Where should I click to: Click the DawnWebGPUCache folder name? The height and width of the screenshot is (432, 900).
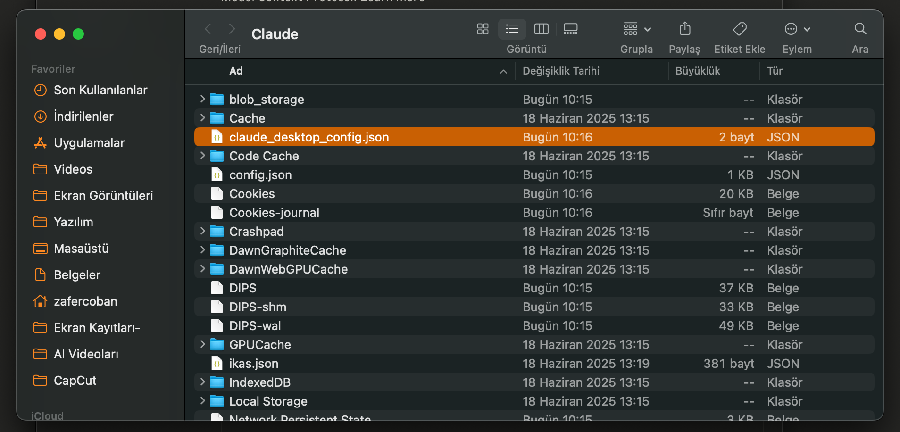(289, 269)
